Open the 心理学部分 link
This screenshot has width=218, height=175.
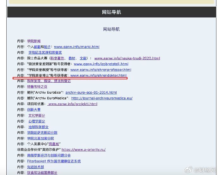click(37, 121)
